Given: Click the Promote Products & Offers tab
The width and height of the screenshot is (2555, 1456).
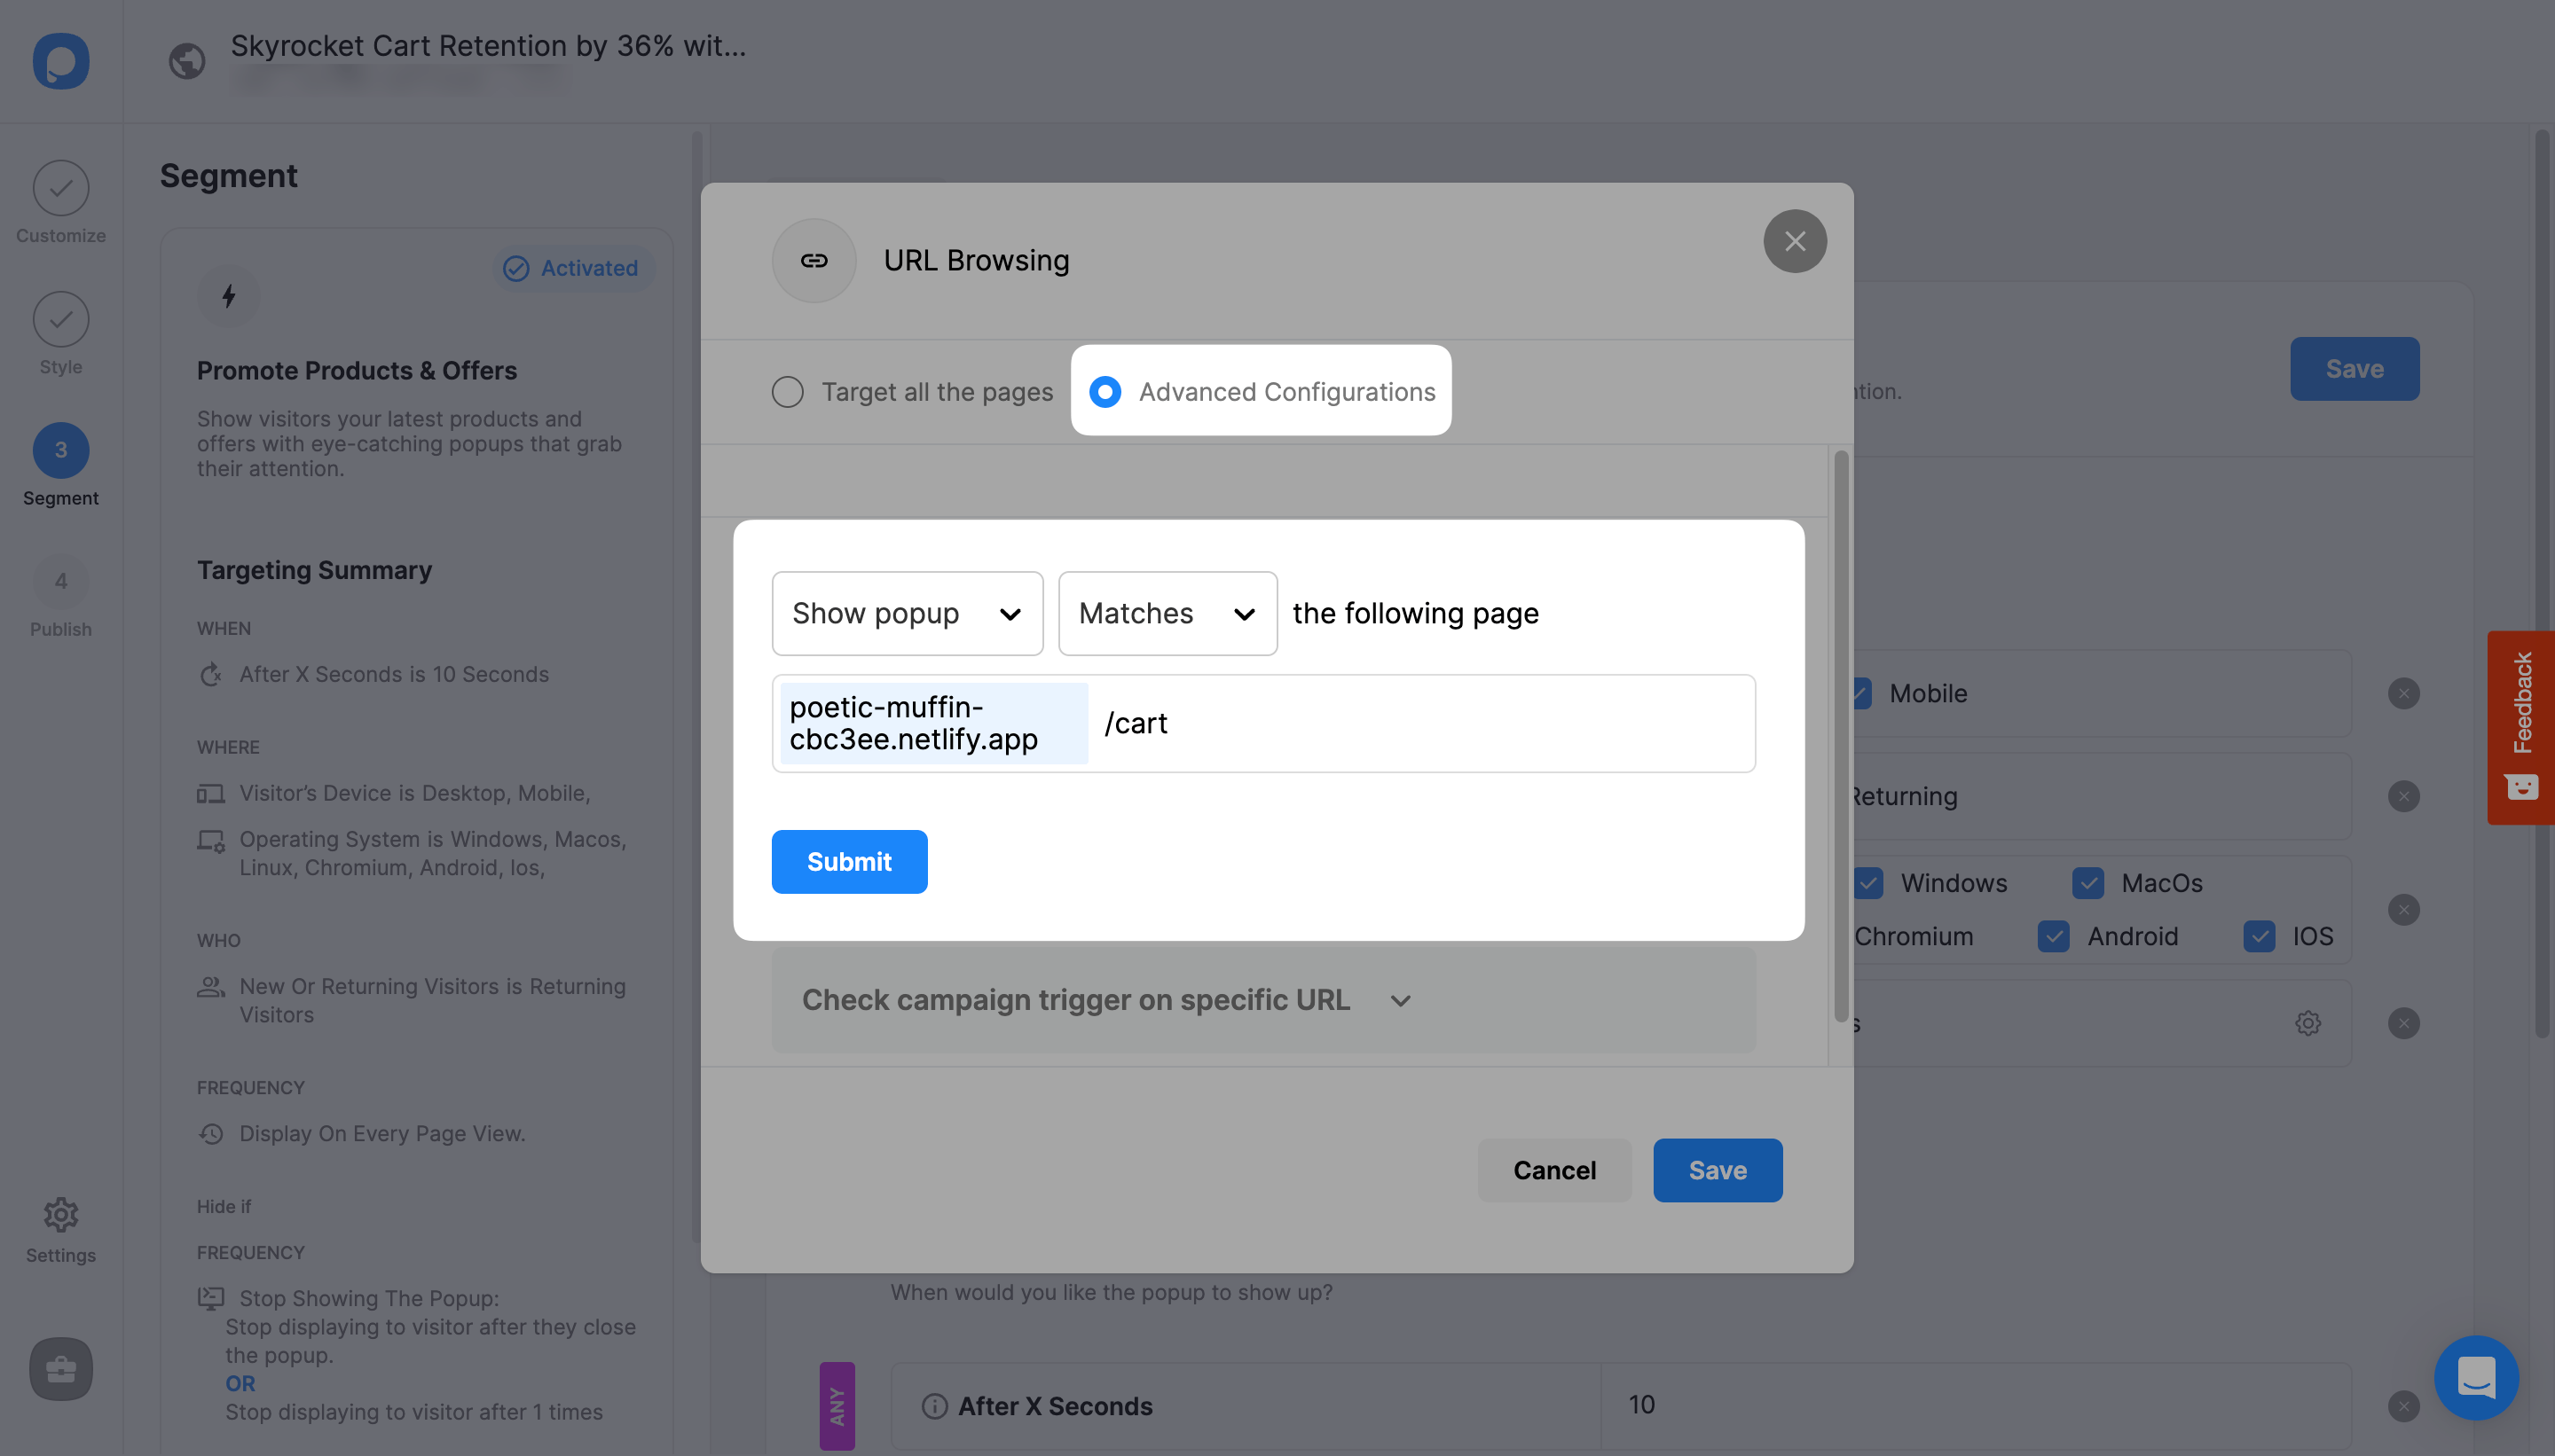Looking at the screenshot, I should click(x=357, y=370).
